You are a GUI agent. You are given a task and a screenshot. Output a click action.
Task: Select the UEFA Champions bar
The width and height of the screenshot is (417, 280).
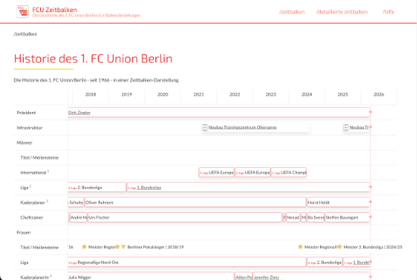pyautogui.click(x=289, y=173)
